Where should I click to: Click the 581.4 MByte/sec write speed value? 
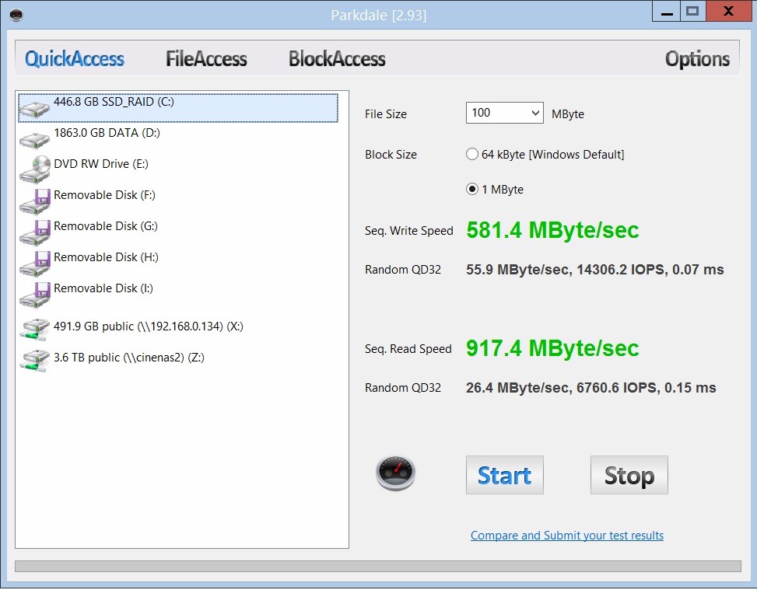tap(552, 230)
